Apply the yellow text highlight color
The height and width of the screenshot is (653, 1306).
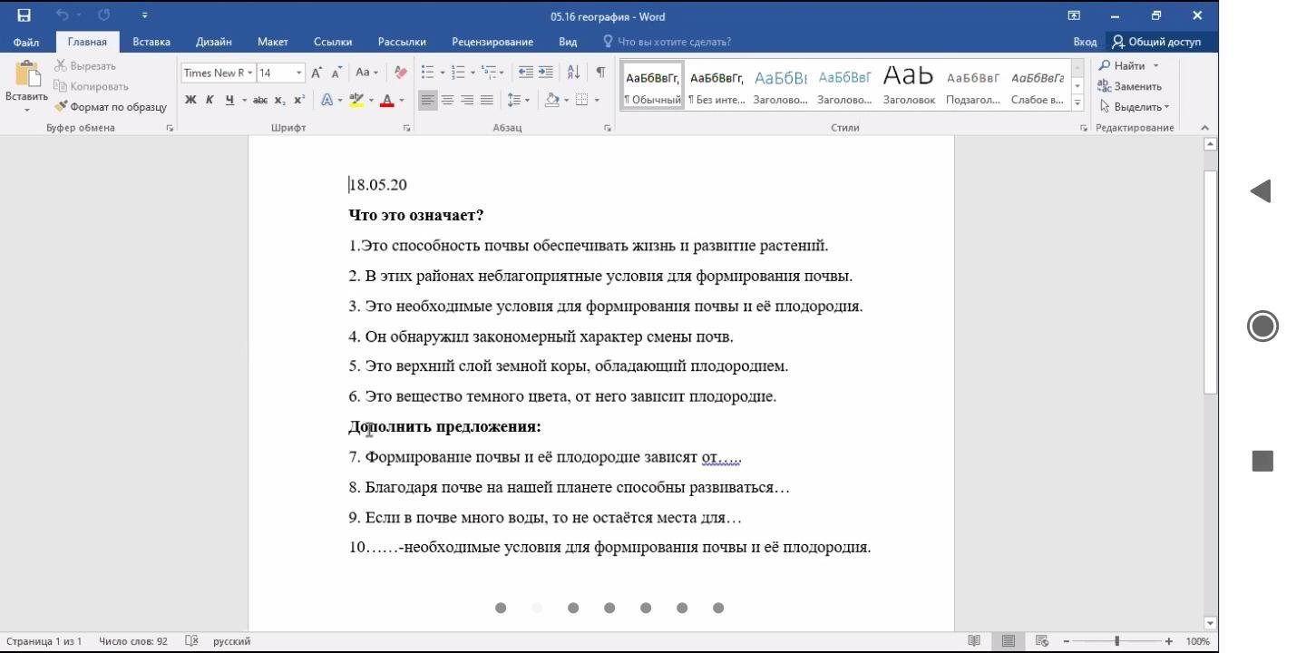pyautogui.click(x=356, y=100)
